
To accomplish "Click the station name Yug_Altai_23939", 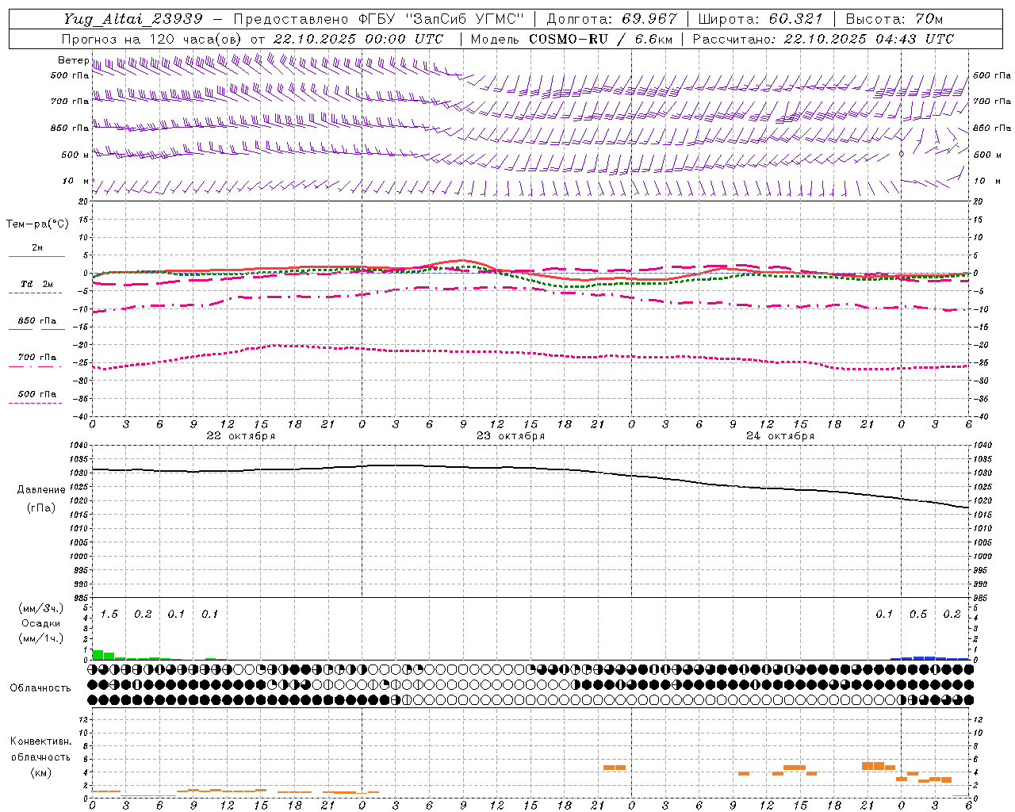I will pos(134,19).
